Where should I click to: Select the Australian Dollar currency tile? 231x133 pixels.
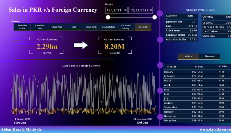point(22,27)
